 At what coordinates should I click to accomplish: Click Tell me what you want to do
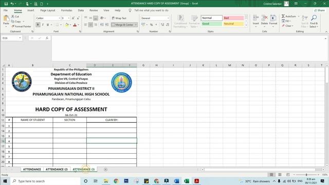click(x=151, y=10)
